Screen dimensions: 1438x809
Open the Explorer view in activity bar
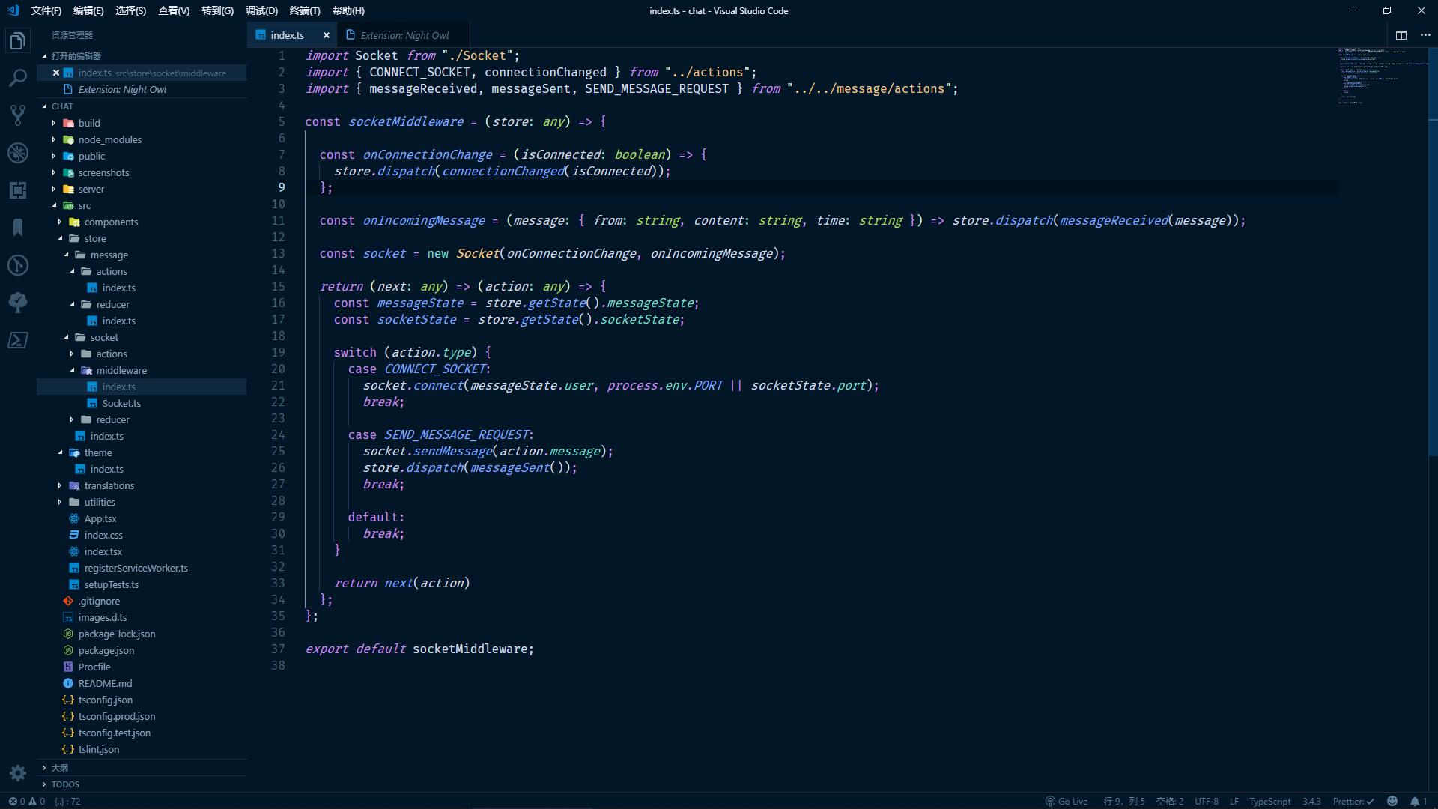point(18,40)
